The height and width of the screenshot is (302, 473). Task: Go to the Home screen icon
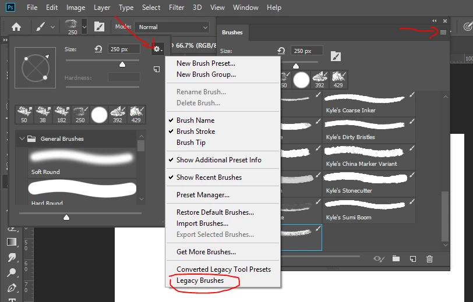[16, 27]
